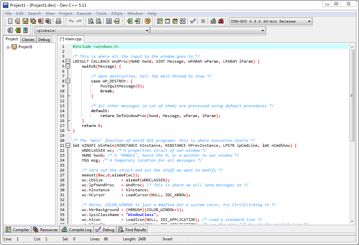The image size is (359, 245).
Task: Open the Find dialog
Action: coord(91,21)
